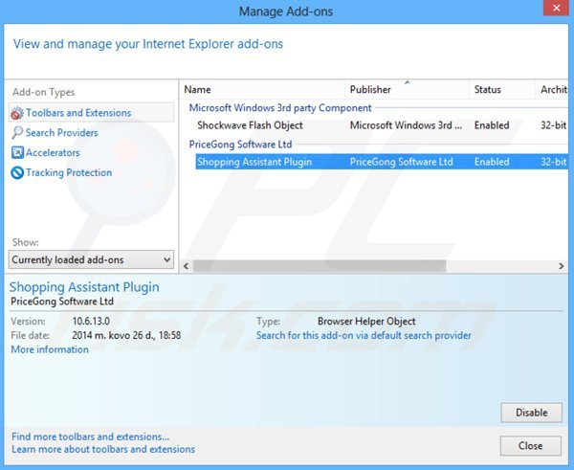574x470 pixels.
Task: Click the Accelerators arrow icon
Action: [x=17, y=153]
